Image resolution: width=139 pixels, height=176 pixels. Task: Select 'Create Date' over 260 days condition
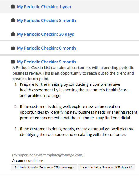pyautogui.click(x=44, y=167)
